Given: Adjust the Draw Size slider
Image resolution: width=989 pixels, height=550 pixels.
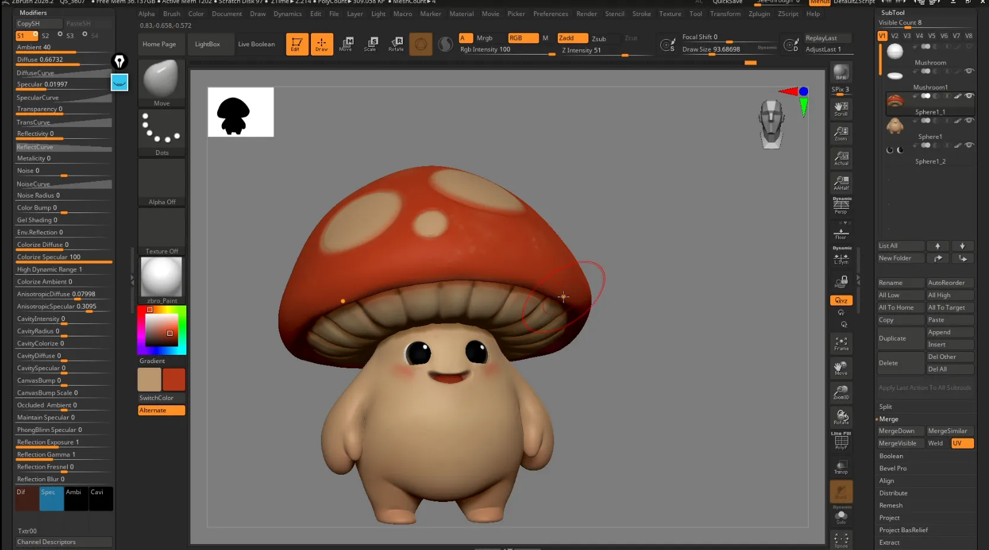Looking at the screenshot, I should pyautogui.click(x=730, y=49).
